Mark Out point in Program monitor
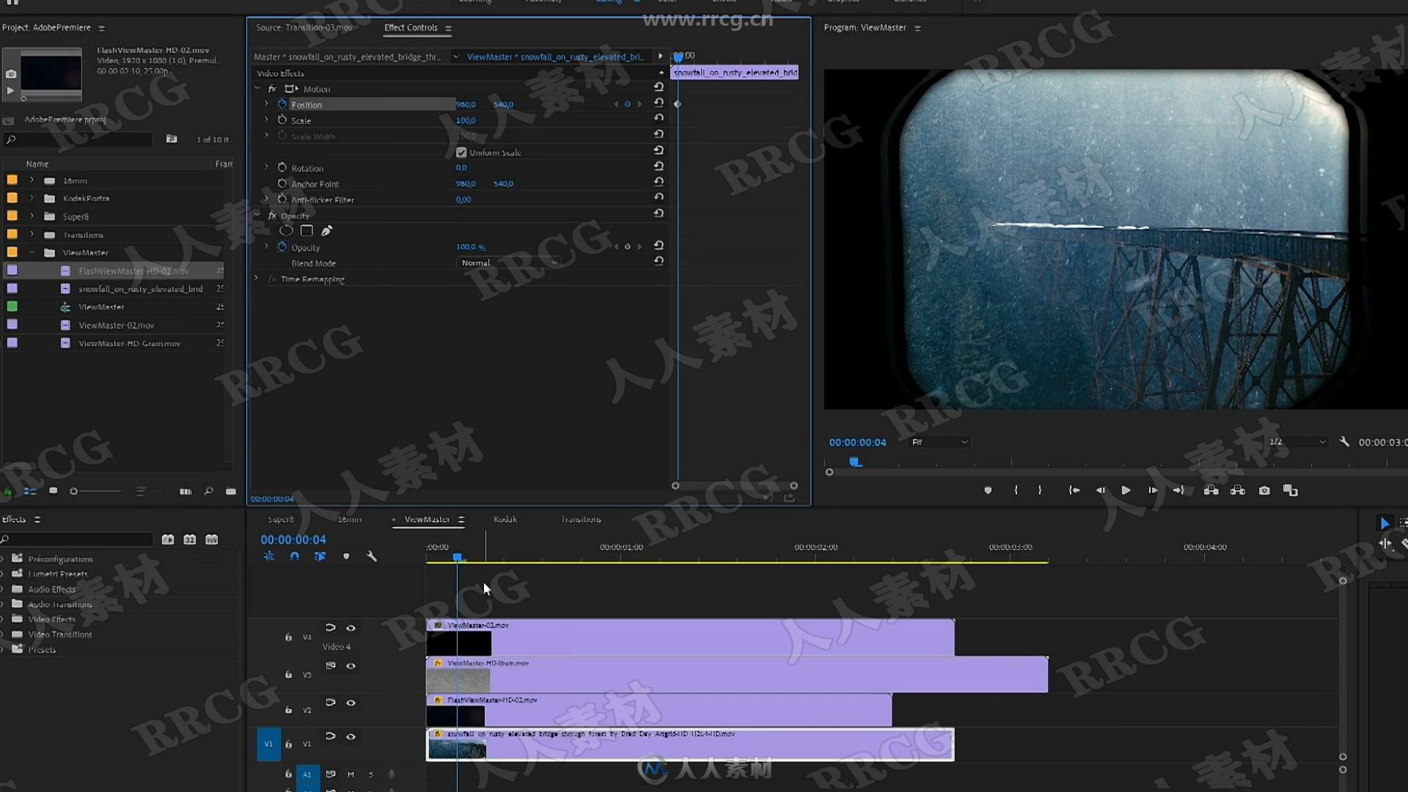This screenshot has width=1408, height=792. 1040,490
